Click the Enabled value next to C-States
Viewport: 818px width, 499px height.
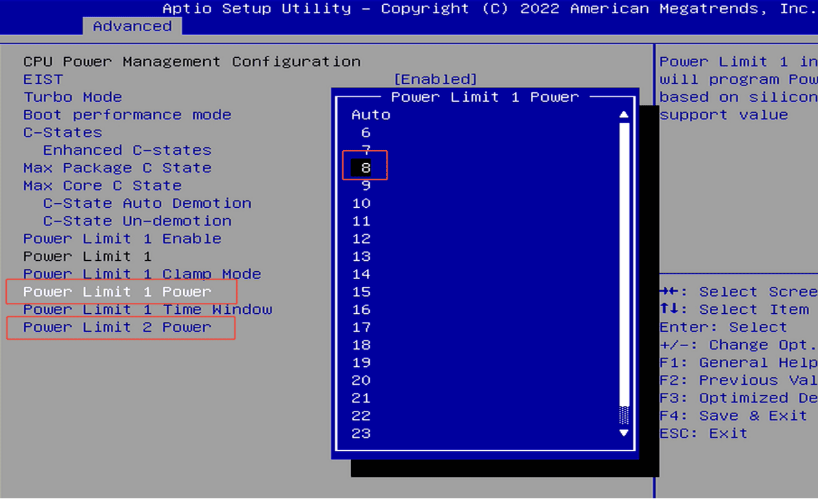pyautogui.click(x=435, y=78)
